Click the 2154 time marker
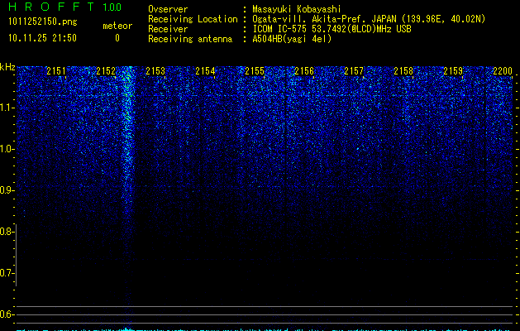Screen dimensions: 520x331 (x=205, y=71)
